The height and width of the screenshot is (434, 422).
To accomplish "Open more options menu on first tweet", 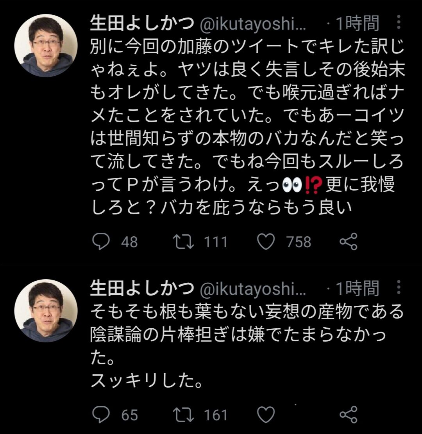I will pos(399,22).
